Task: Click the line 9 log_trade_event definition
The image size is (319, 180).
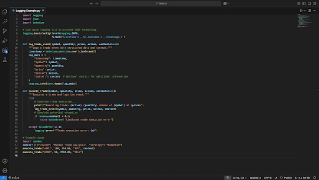Action: click(71, 44)
